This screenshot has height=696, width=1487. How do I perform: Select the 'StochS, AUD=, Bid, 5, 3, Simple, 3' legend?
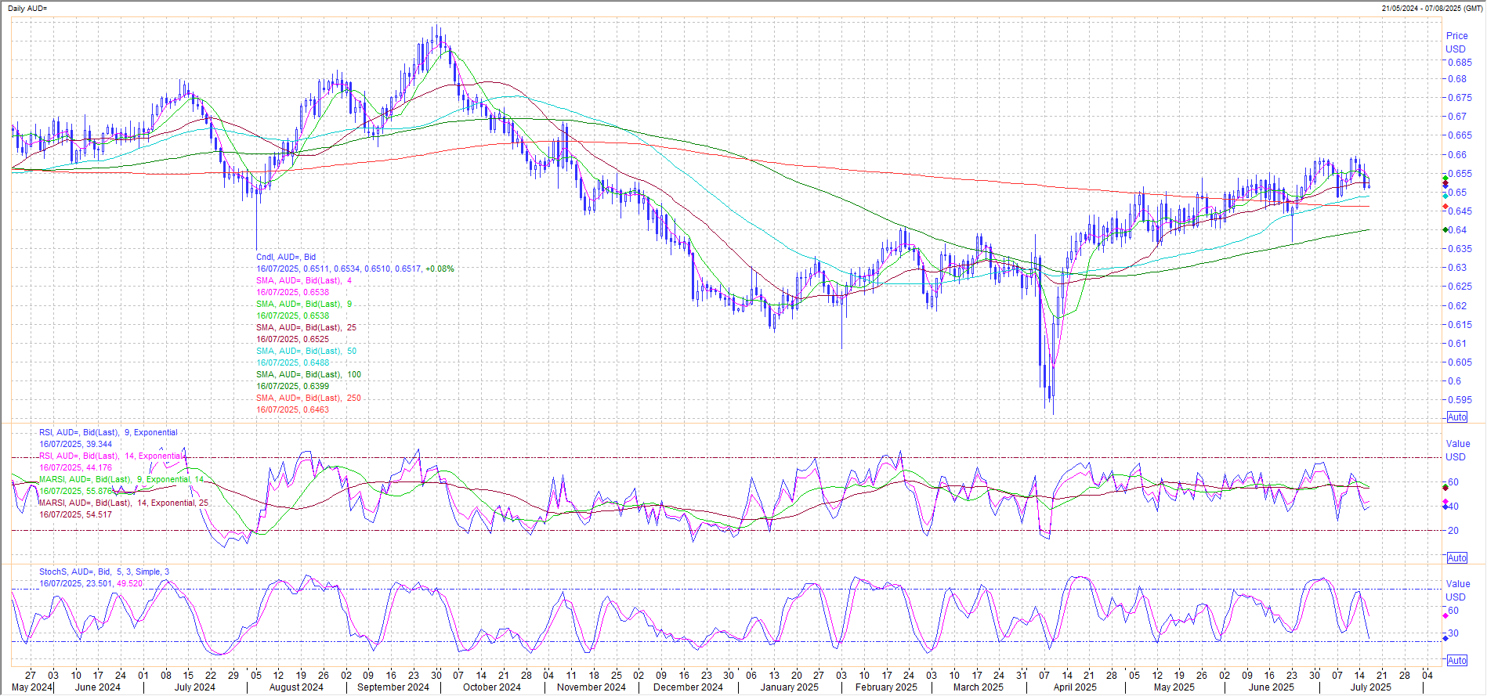[104, 572]
